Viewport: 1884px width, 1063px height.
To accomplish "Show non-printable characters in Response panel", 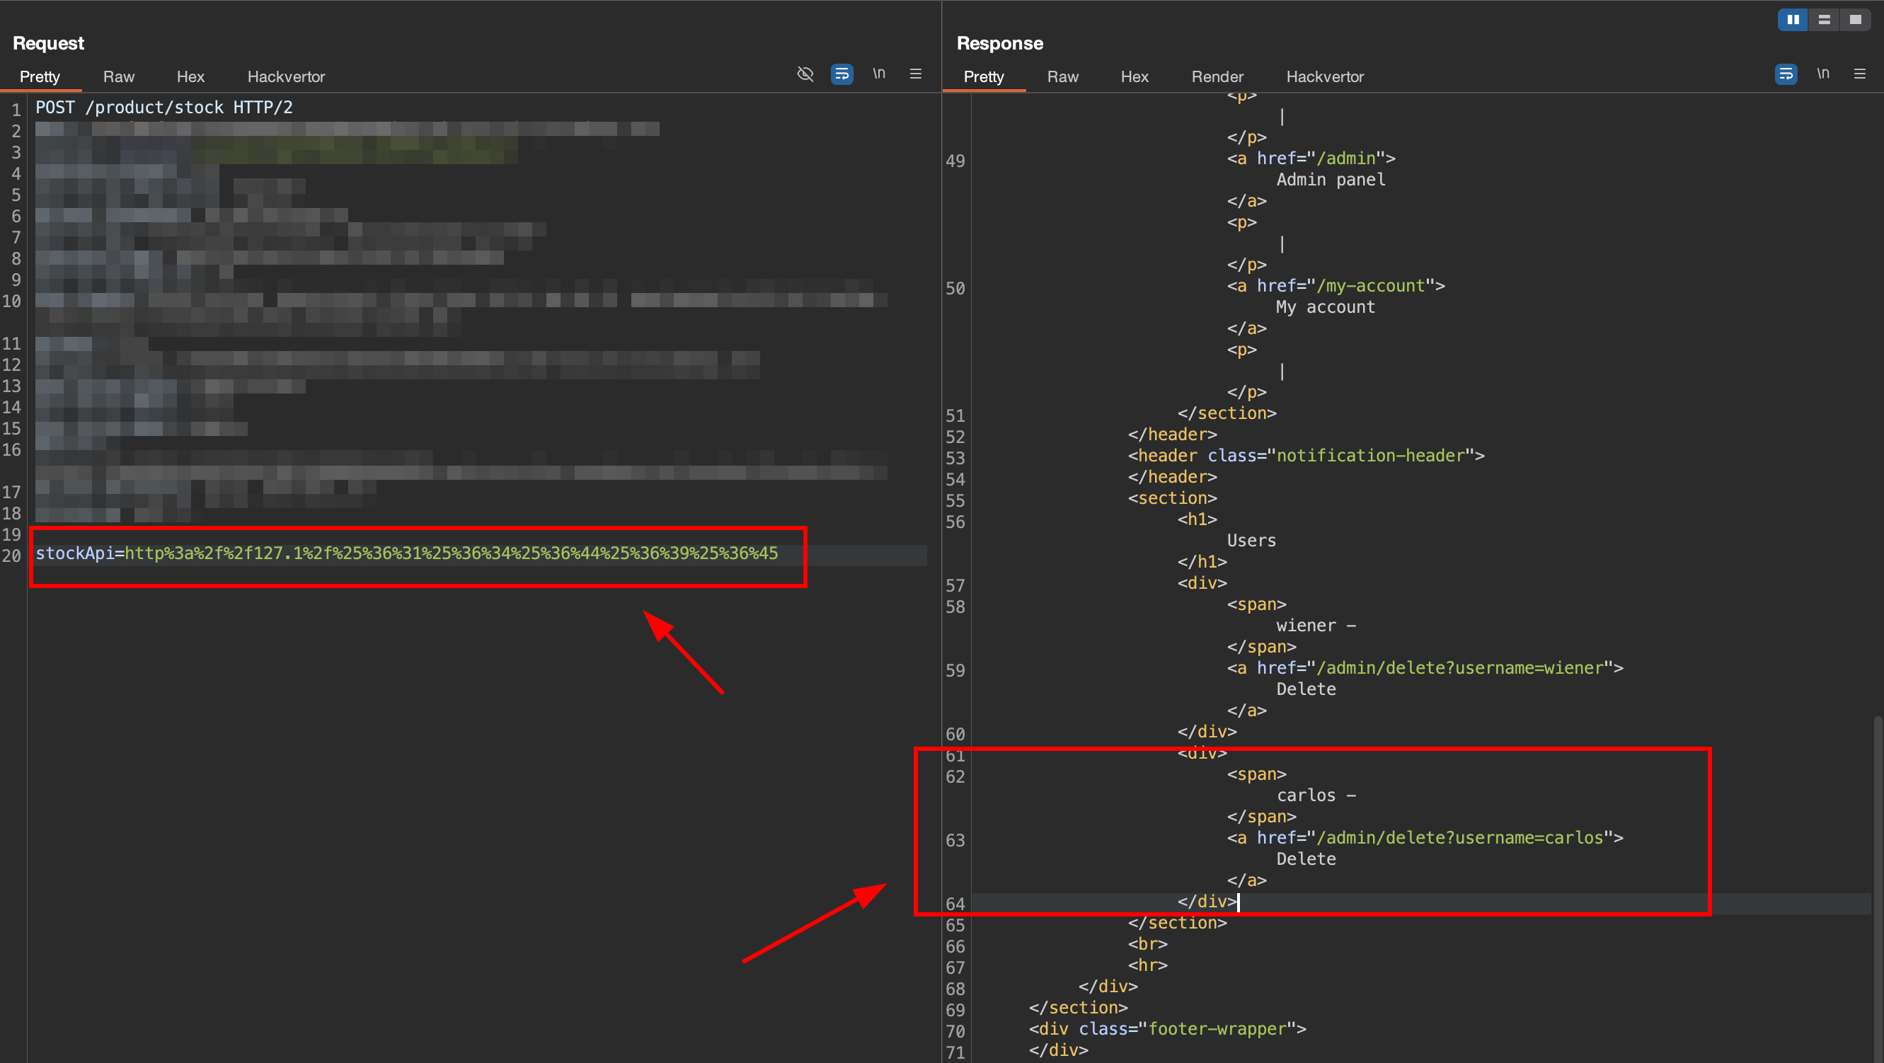I will (x=1822, y=74).
